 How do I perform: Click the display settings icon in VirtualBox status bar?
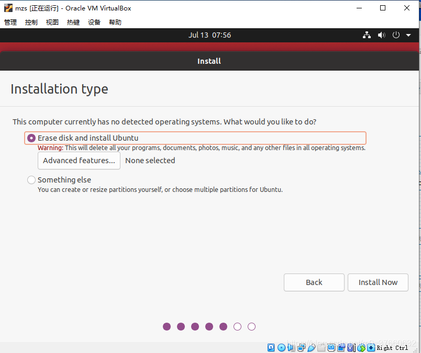click(331, 348)
